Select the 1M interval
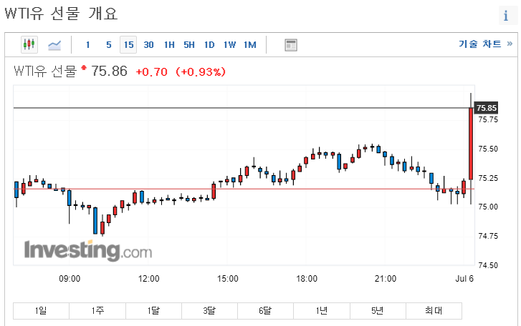 pyautogui.click(x=250, y=45)
